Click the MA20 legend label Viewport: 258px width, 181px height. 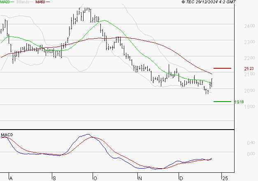(5, 2)
